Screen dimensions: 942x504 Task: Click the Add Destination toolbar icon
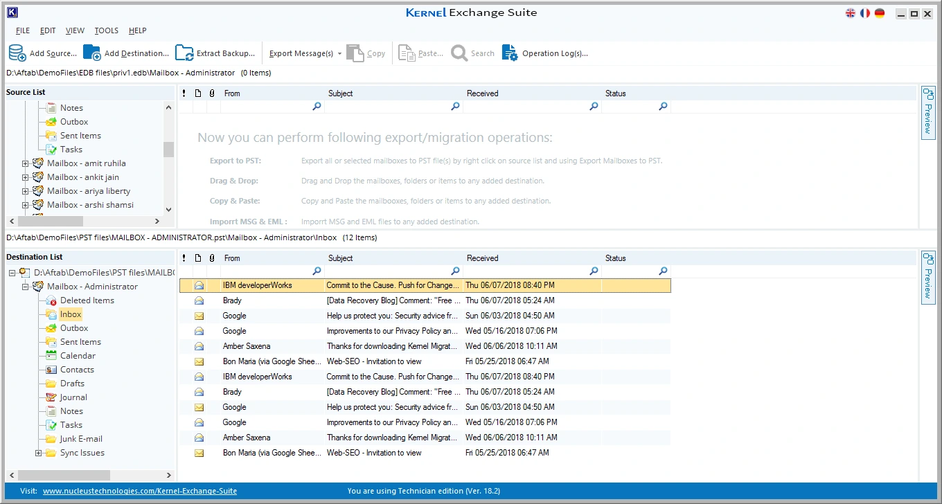(91, 53)
